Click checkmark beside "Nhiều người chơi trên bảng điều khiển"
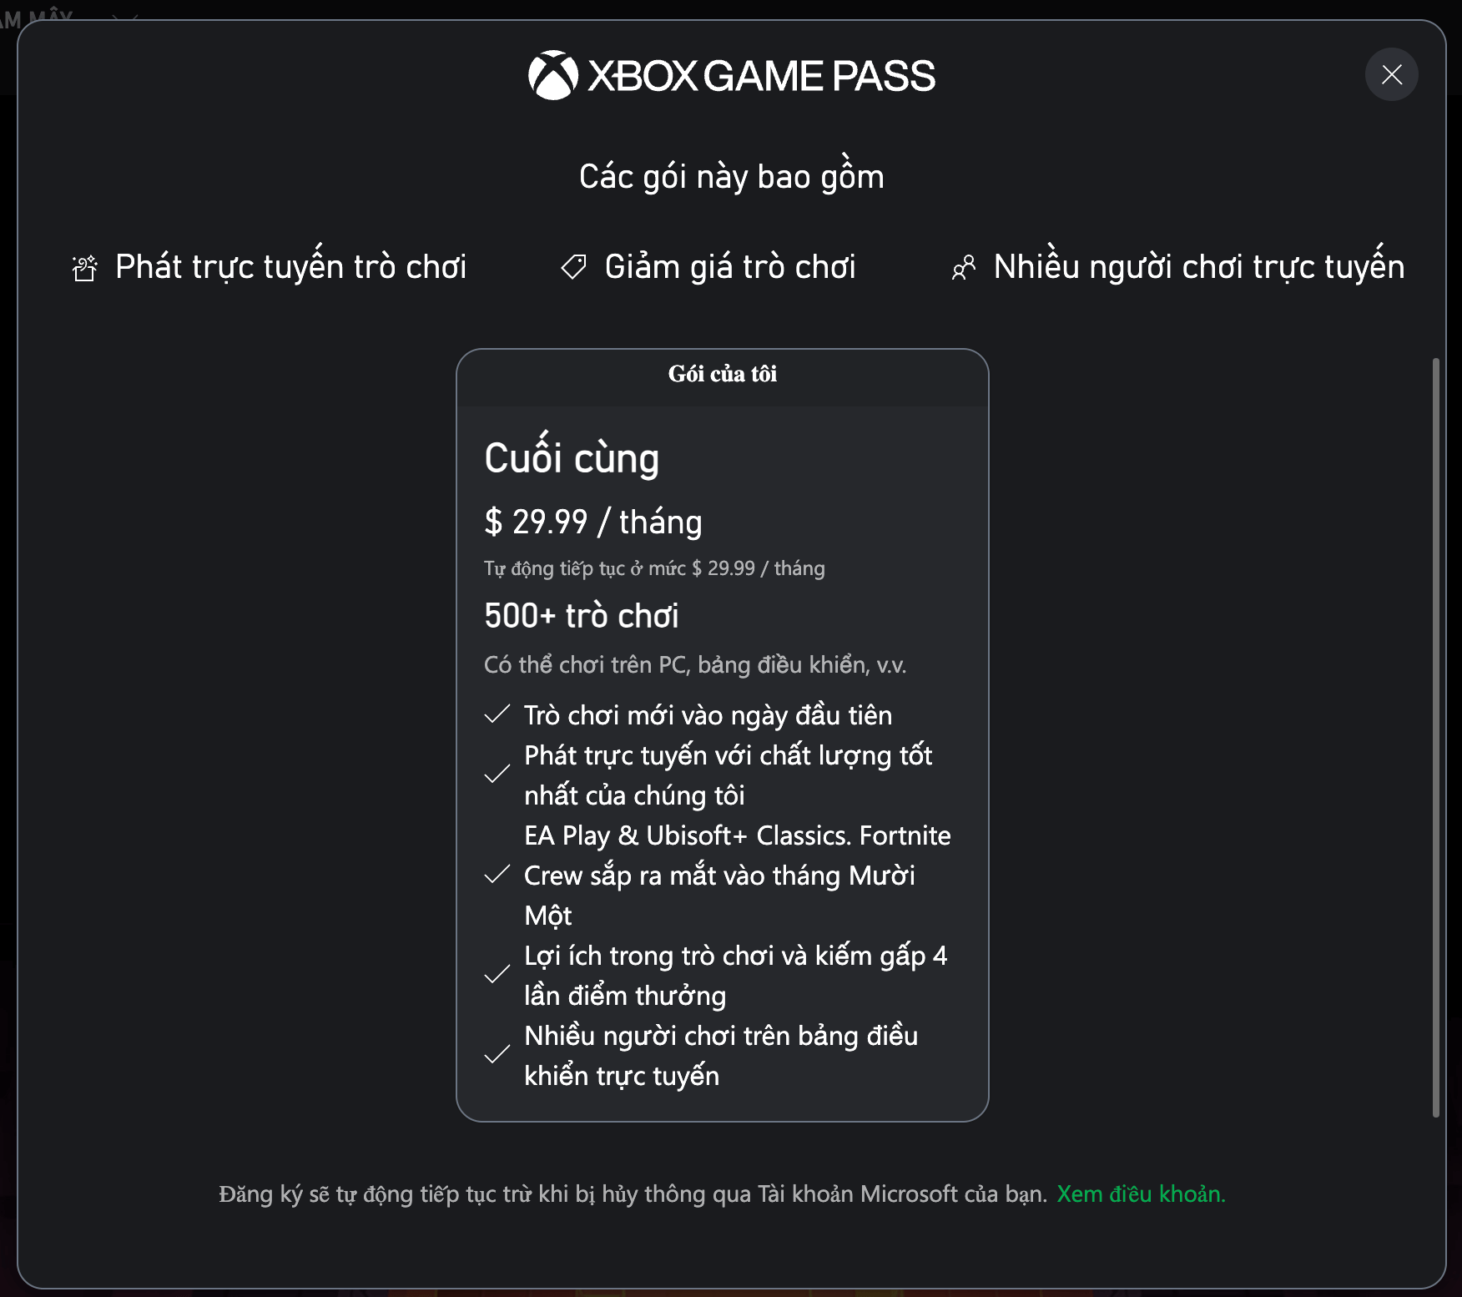The height and width of the screenshot is (1297, 1462). click(497, 1055)
